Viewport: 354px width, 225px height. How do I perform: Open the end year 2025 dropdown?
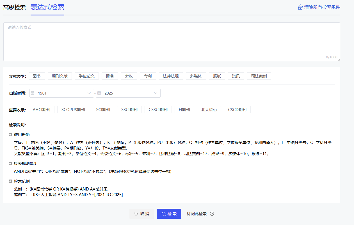pyautogui.click(x=156, y=93)
